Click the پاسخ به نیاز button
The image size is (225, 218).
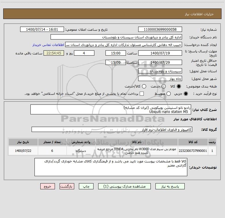pyautogui.click(x=170, y=186)
